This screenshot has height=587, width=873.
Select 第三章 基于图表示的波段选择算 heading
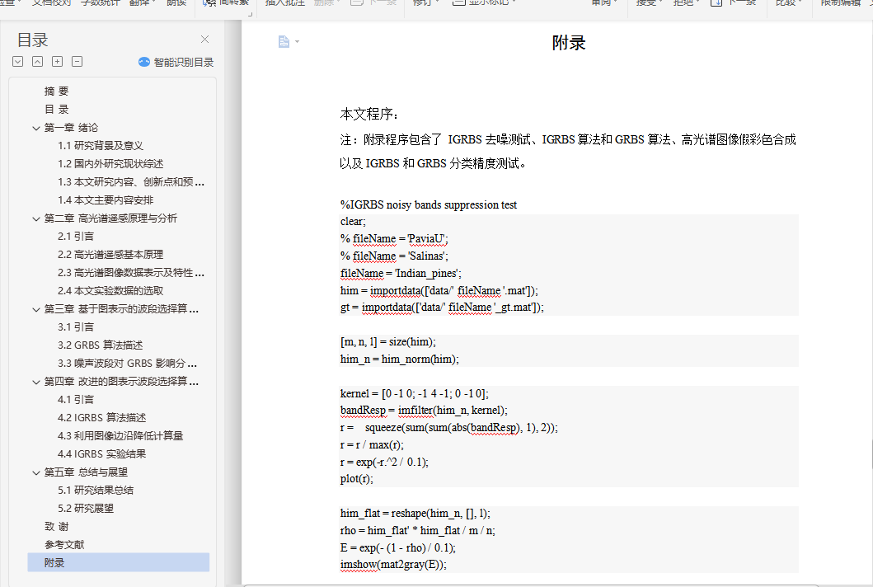click(x=121, y=308)
